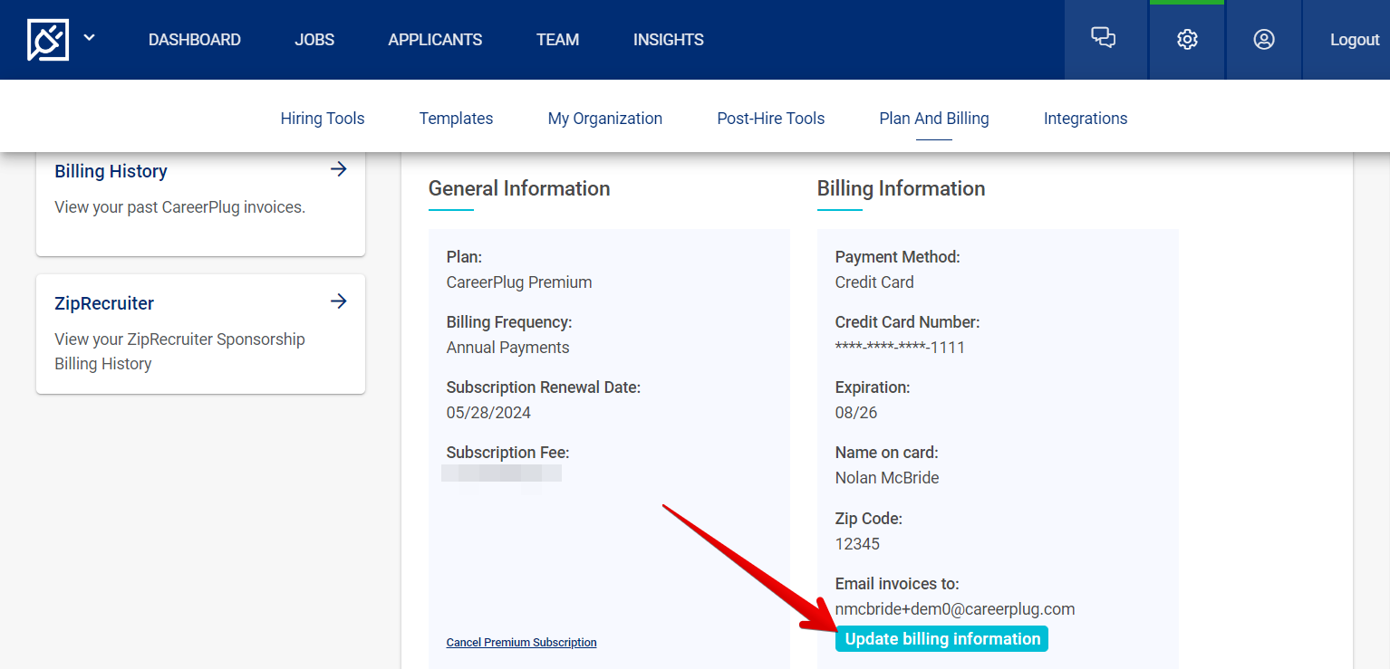Click the expiration value '08/26'

(856, 413)
